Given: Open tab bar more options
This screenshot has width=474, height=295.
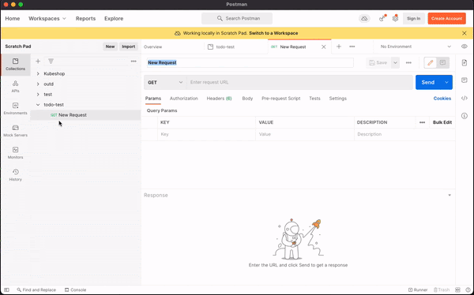Looking at the screenshot, I should [352, 47].
